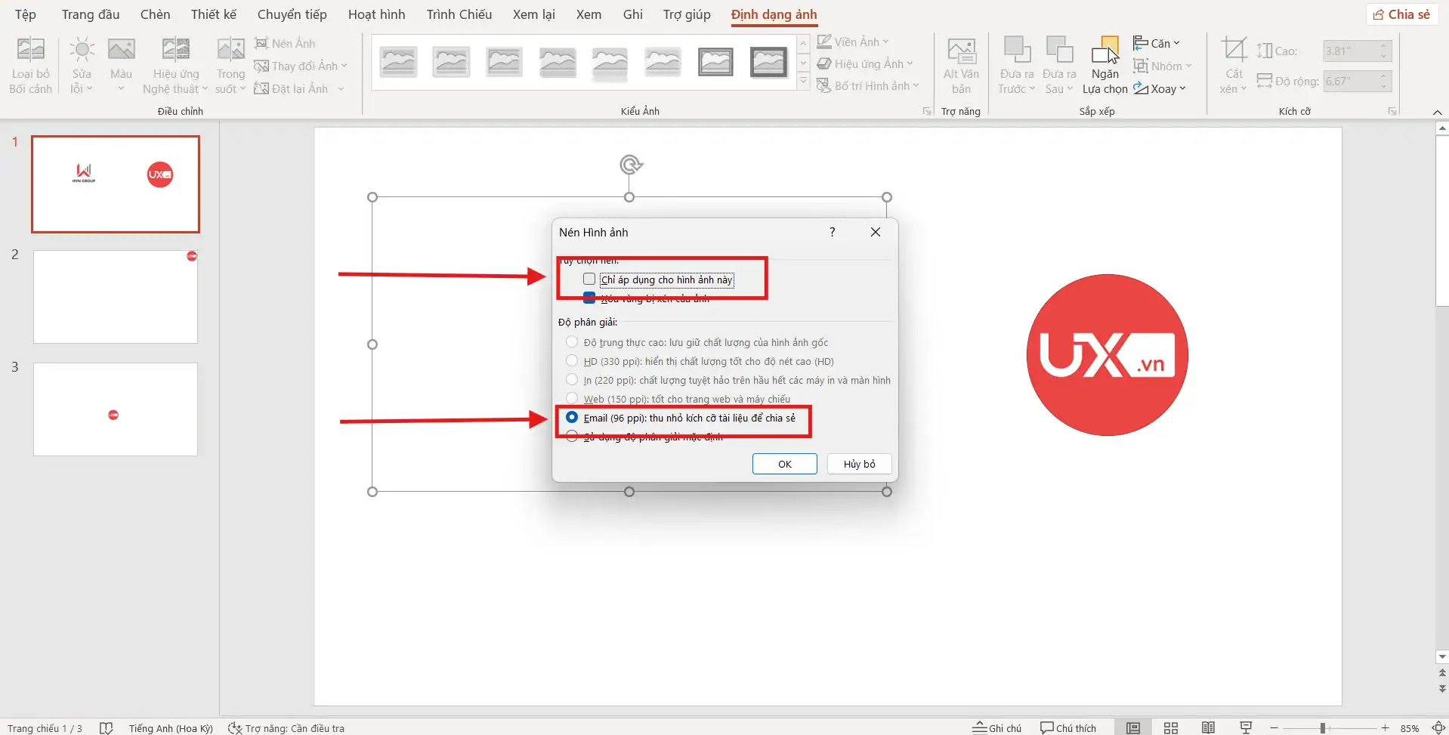
Task: Click Đưa ra Trước bring forward icon
Action: (1017, 66)
